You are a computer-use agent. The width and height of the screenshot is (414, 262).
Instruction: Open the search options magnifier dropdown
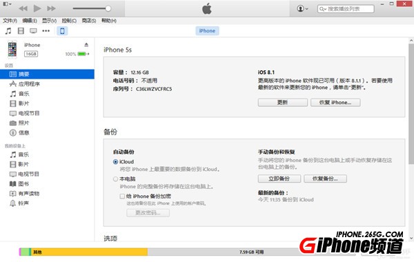coord(323,9)
